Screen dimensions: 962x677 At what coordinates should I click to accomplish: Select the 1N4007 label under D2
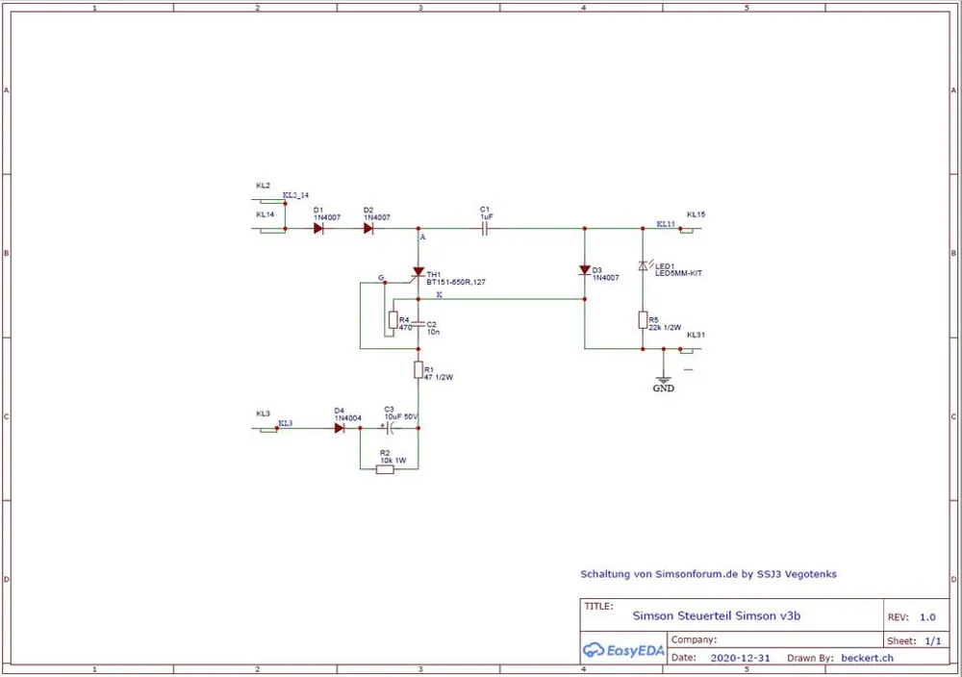pyautogui.click(x=377, y=217)
